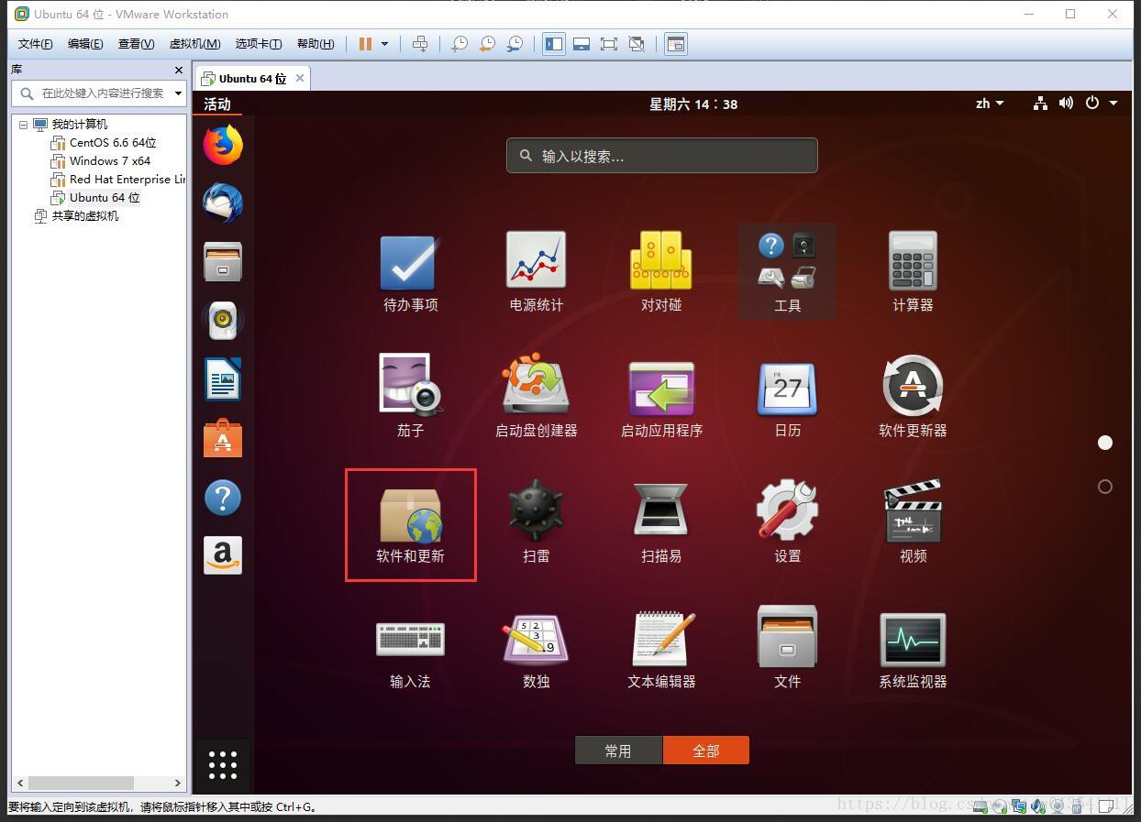
Task: Open 查看(V) menu
Action: [x=136, y=44]
